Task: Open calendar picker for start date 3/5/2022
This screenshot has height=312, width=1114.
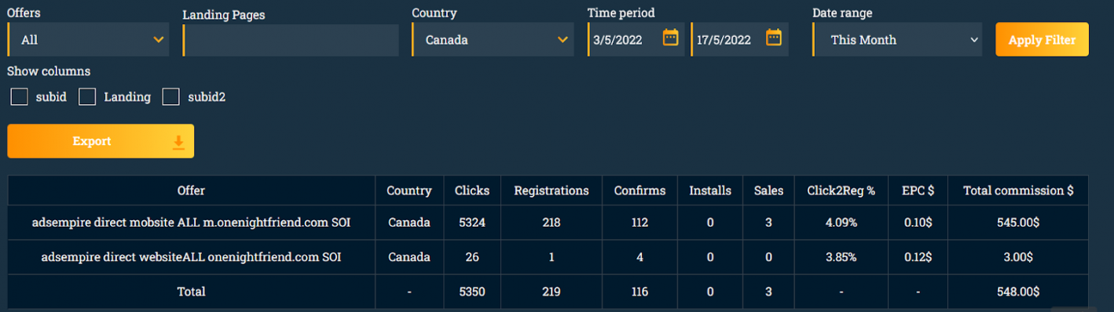Action: click(670, 38)
